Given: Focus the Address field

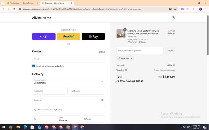Looking at the screenshot, I should [69, 100].
